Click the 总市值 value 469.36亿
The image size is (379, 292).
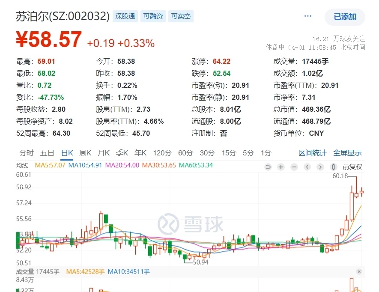pos(316,109)
